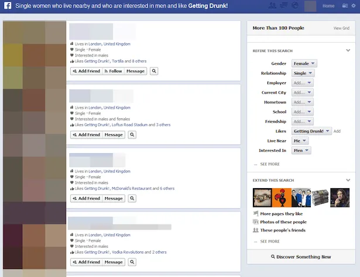Open the stacked boxes page thumbnail
360x277 pixels.
point(321,198)
